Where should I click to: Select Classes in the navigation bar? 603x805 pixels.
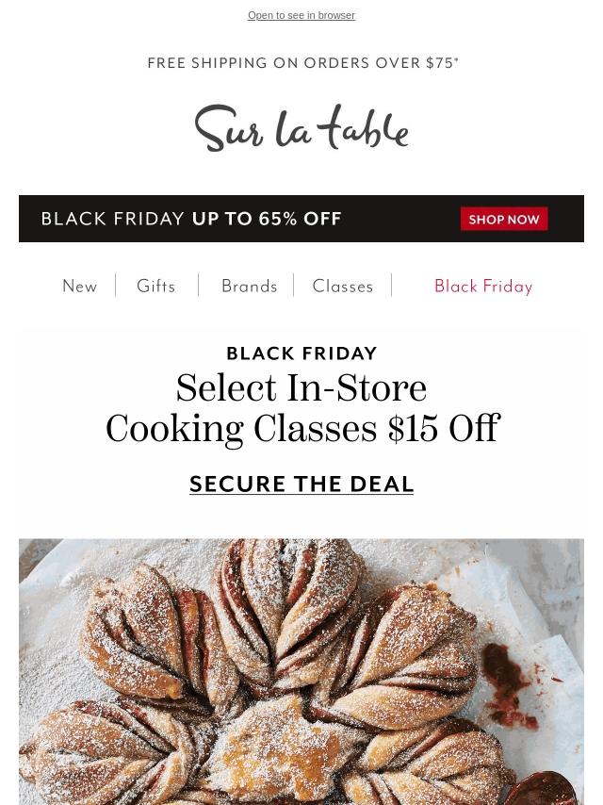(343, 287)
